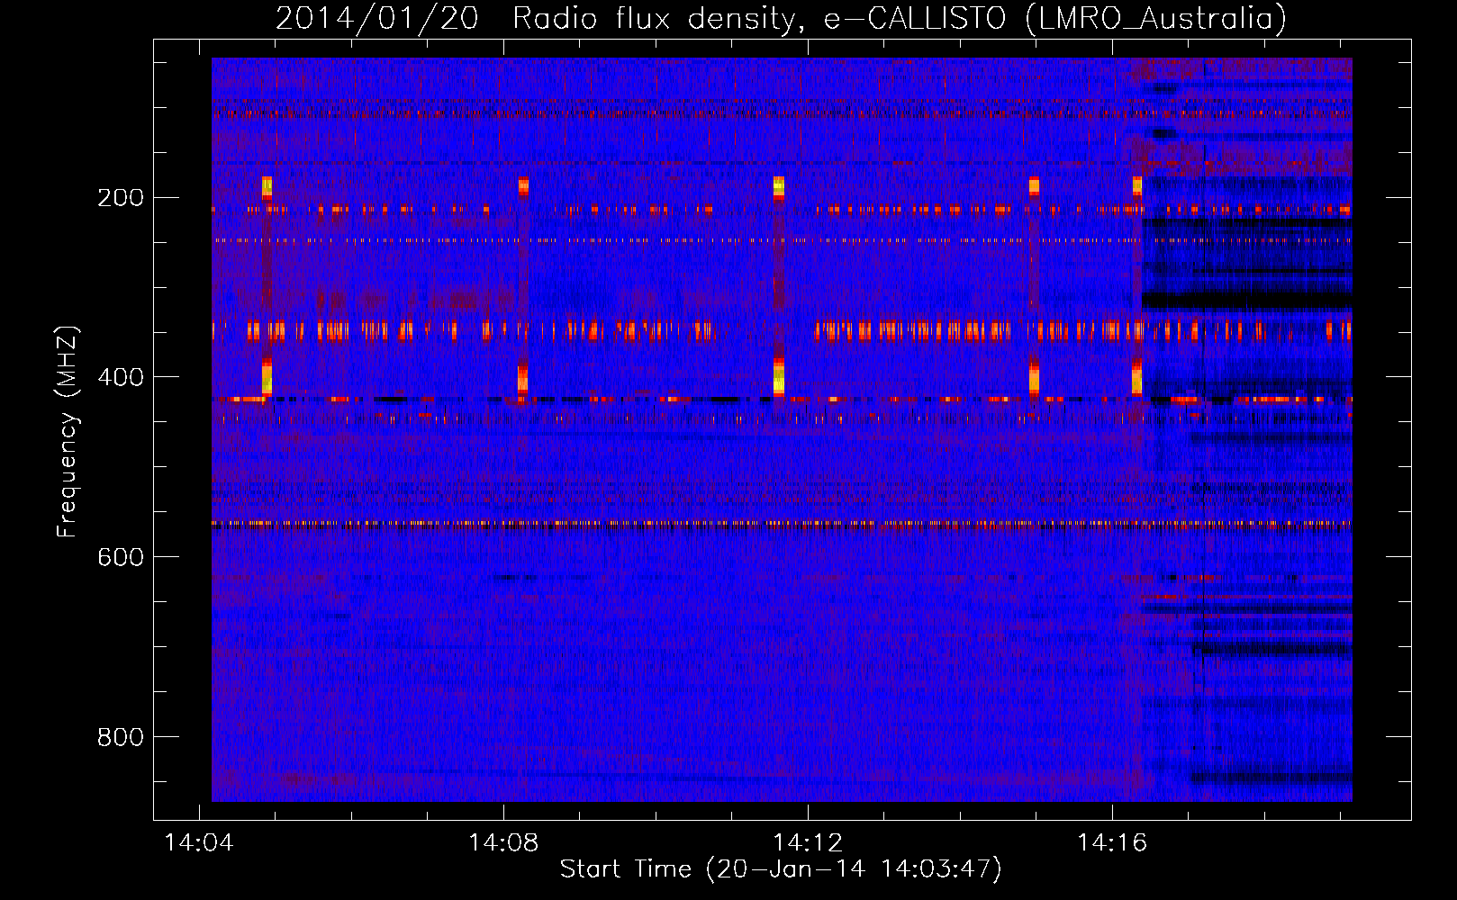Viewport: 1457px width, 900px height.
Task: Click the 14:16 time tick label
Action: [1112, 842]
